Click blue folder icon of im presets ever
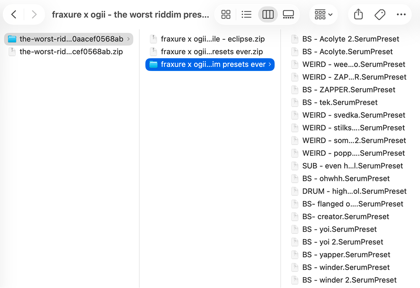The width and height of the screenshot is (420, 288). click(x=153, y=65)
